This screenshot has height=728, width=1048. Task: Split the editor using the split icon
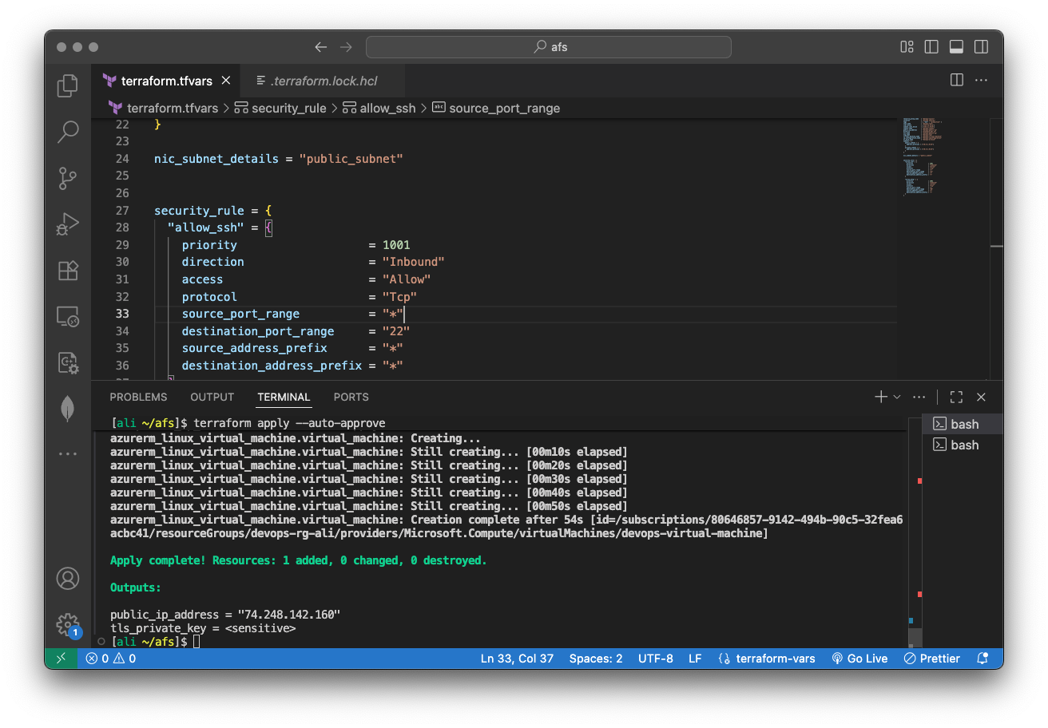click(x=956, y=80)
